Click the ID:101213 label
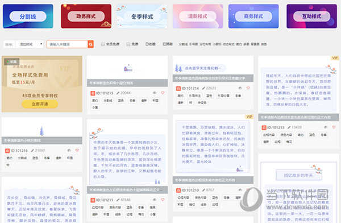The width and height of the screenshot is (341, 223). coord(276,127)
